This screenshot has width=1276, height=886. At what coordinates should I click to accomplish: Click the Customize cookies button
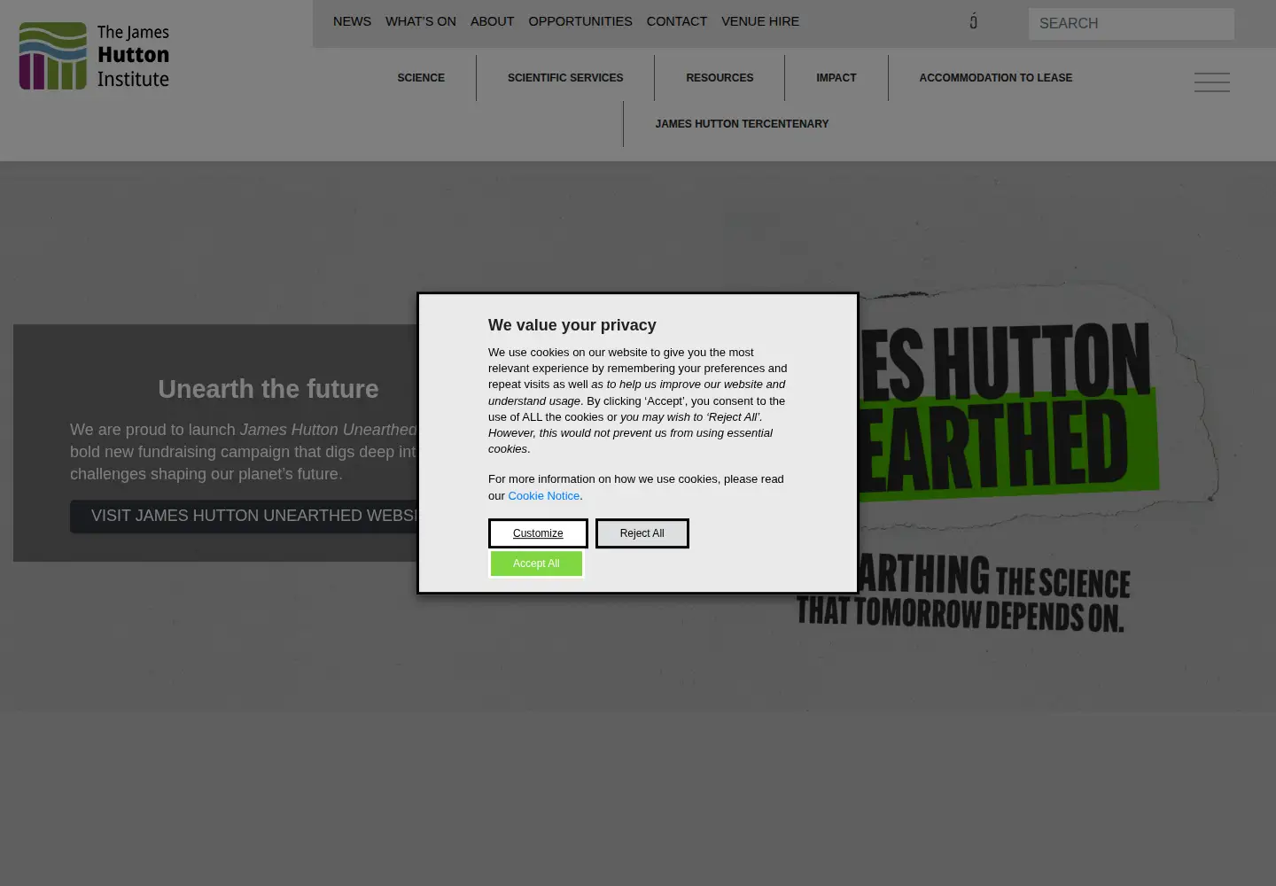538,533
